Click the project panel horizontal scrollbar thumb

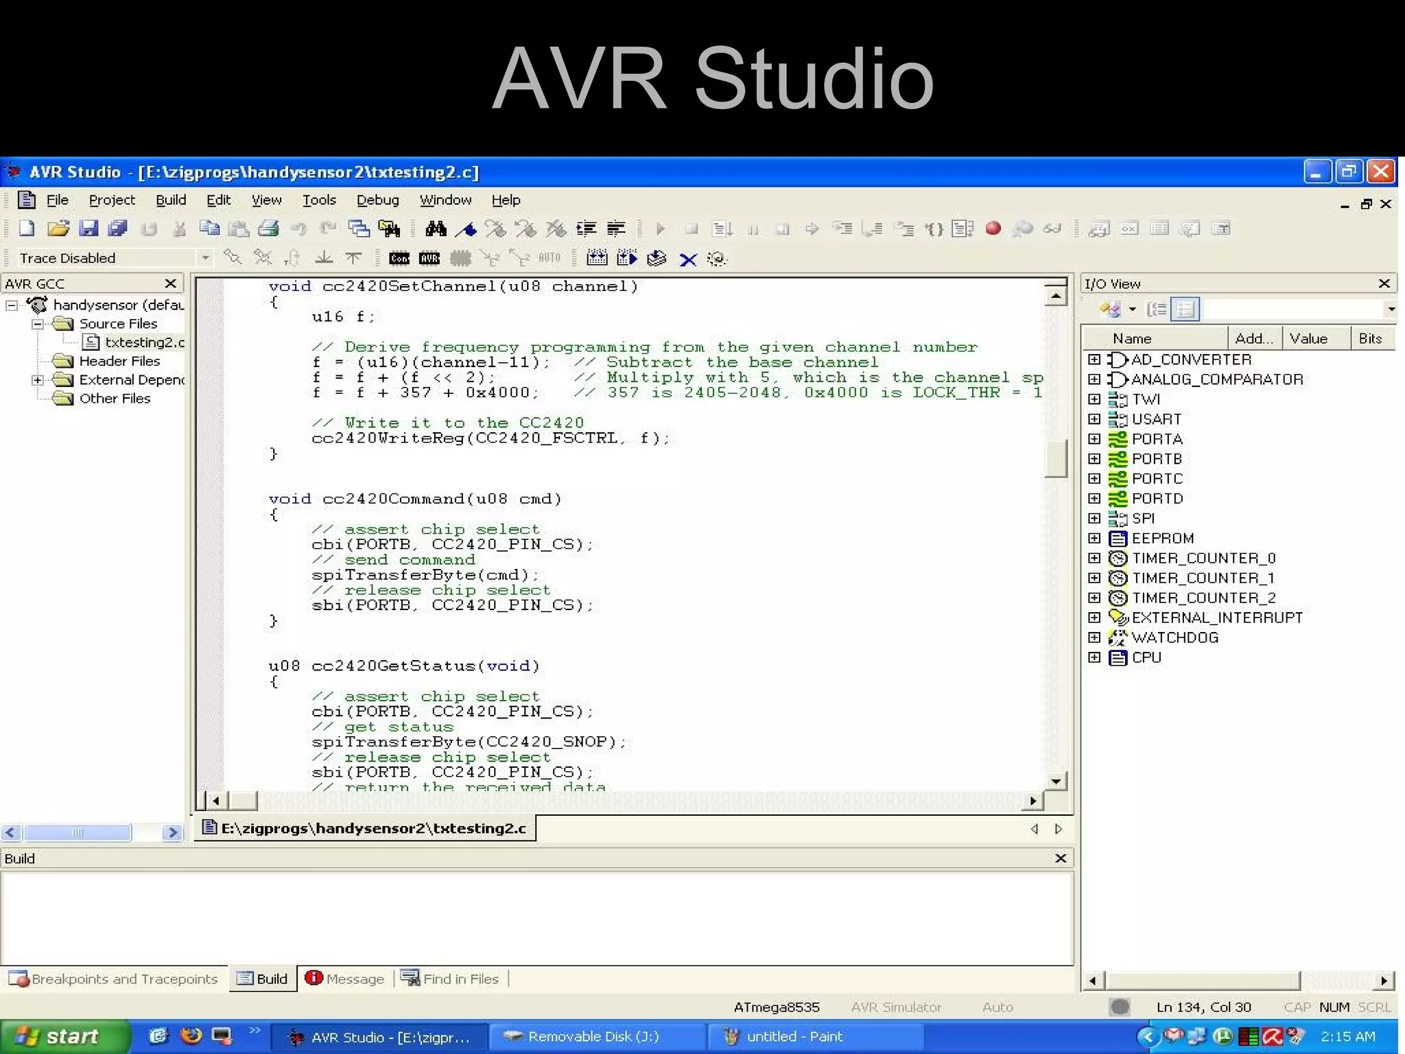[x=77, y=832]
